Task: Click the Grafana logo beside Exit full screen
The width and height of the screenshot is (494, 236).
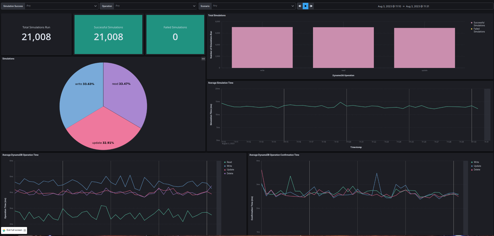Action: (x=3, y=230)
